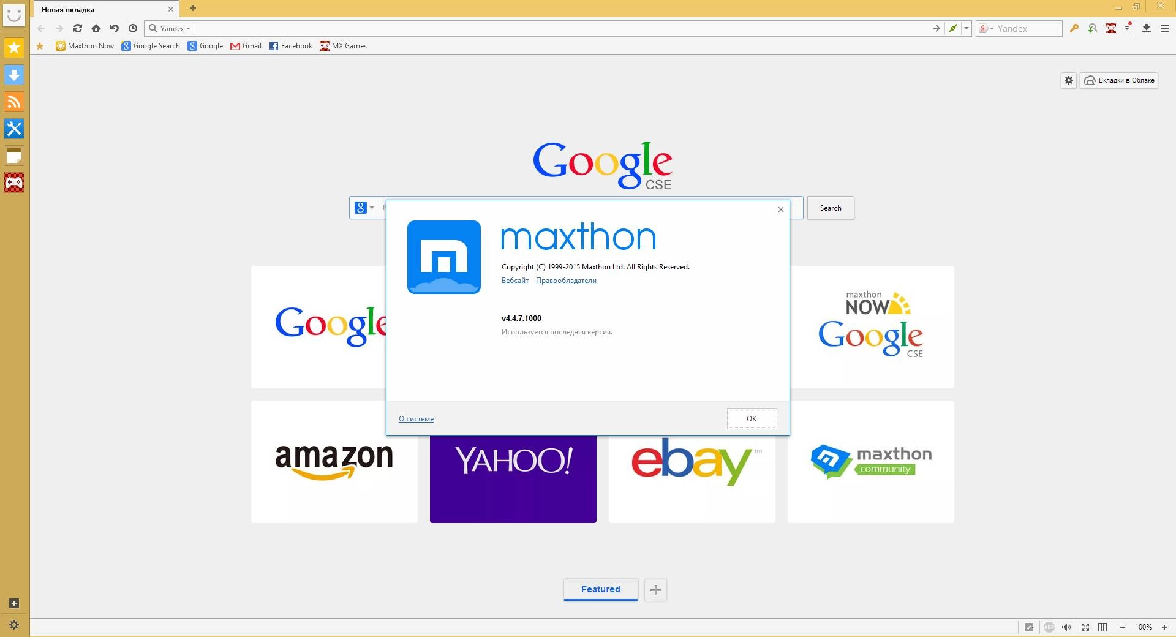
Task: Open sidebar settings gear at the bottom left
Action: pyautogui.click(x=14, y=625)
